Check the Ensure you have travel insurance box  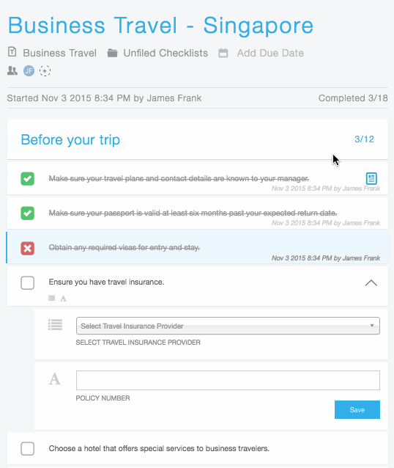click(27, 282)
